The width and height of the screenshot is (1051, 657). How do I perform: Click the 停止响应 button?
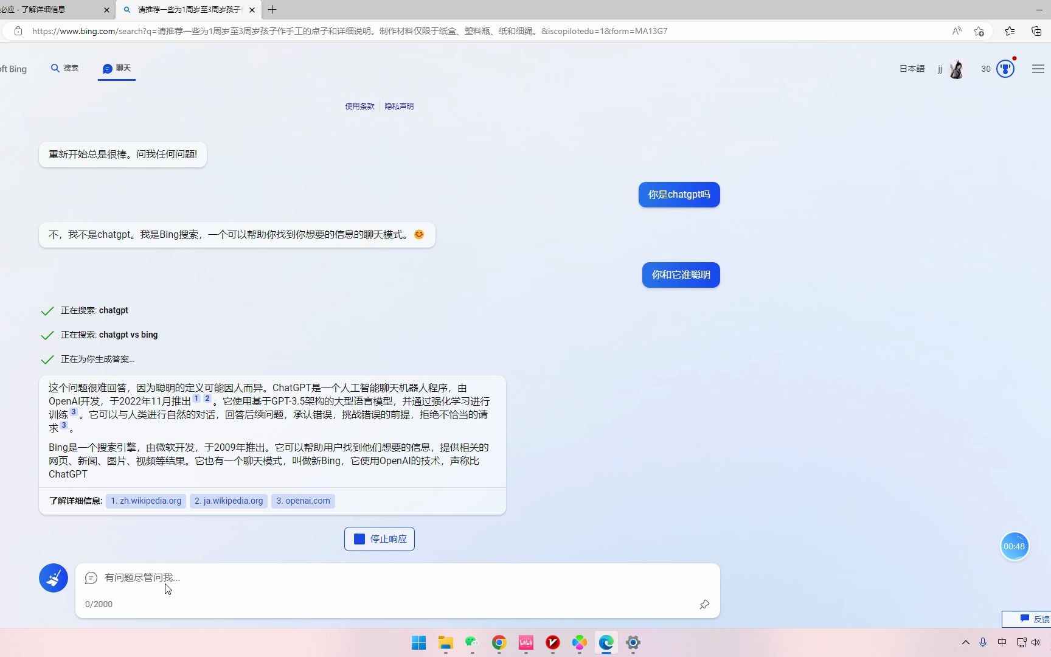(380, 539)
